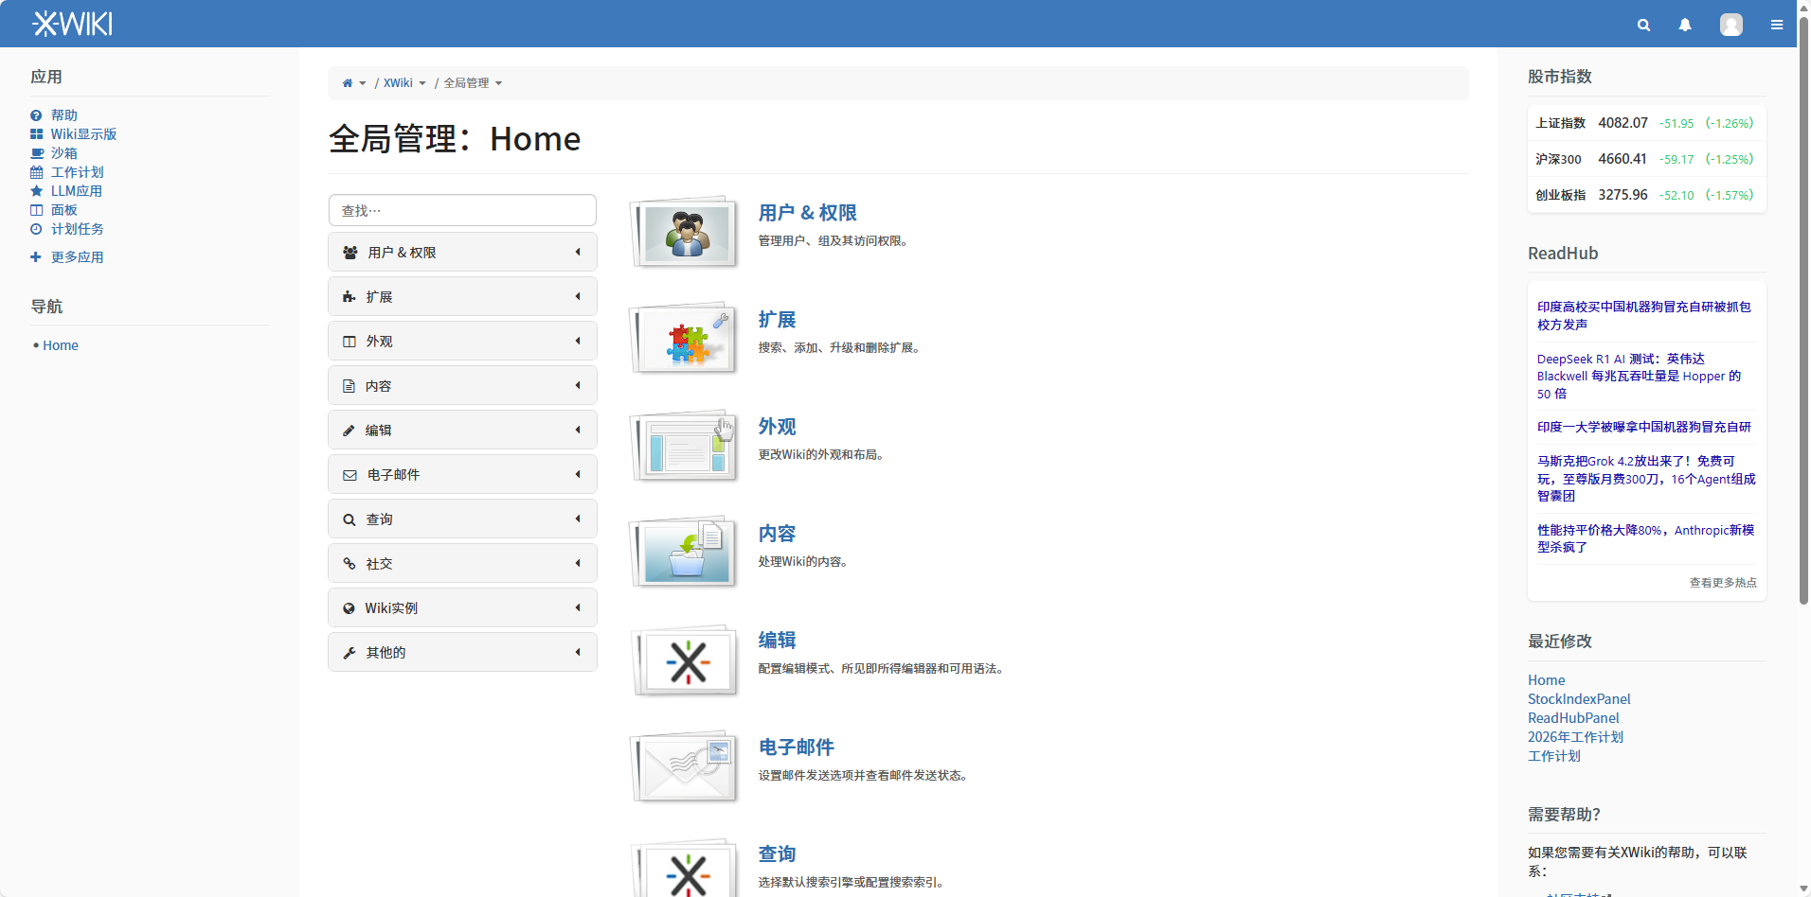The image size is (1811, 897).
Task: Open the LLM应用 sidebar item
Action: click(x=76, y=191)
